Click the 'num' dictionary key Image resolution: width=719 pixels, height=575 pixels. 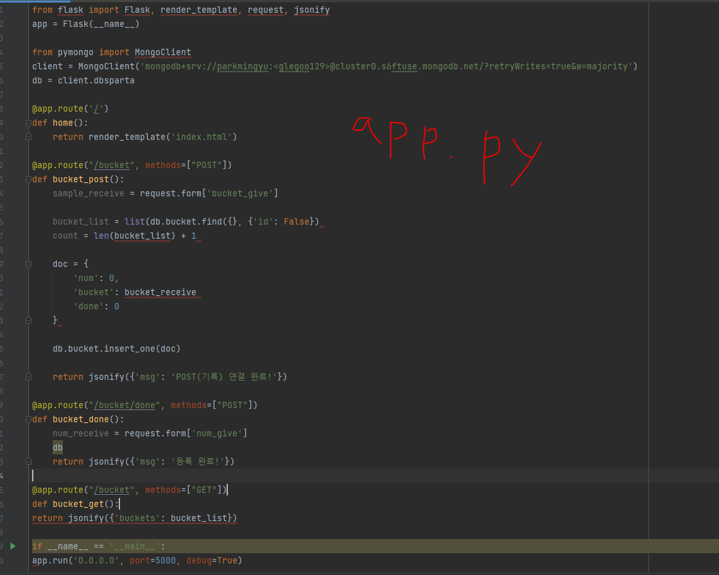86,279
